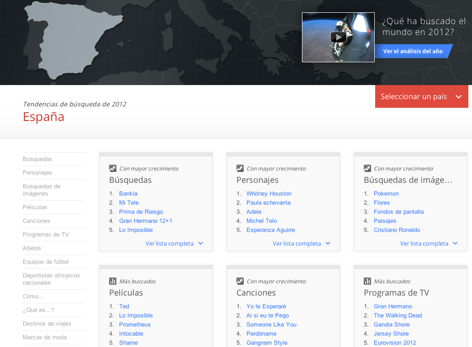This screenshot has height=347, width=472.
Task: Open the Bankia search link
Action: tap(128, 194)
